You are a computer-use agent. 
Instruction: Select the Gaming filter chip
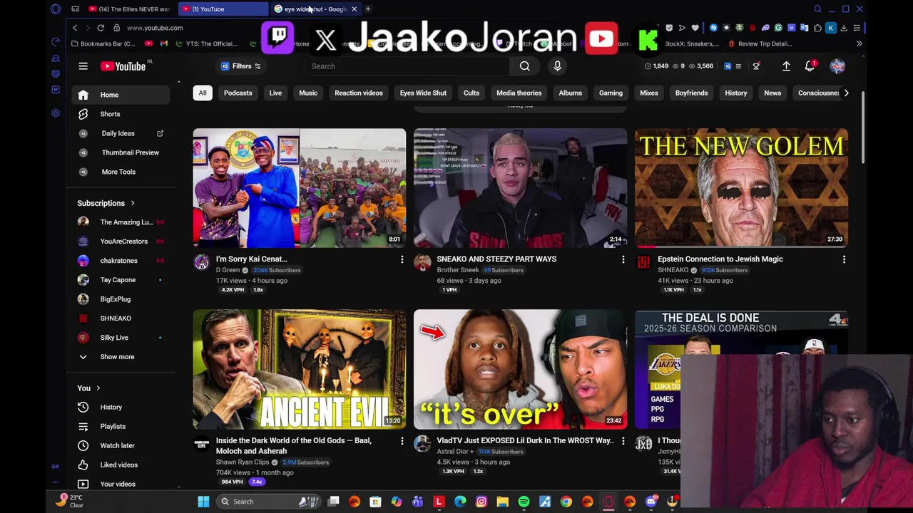[611, 93]
